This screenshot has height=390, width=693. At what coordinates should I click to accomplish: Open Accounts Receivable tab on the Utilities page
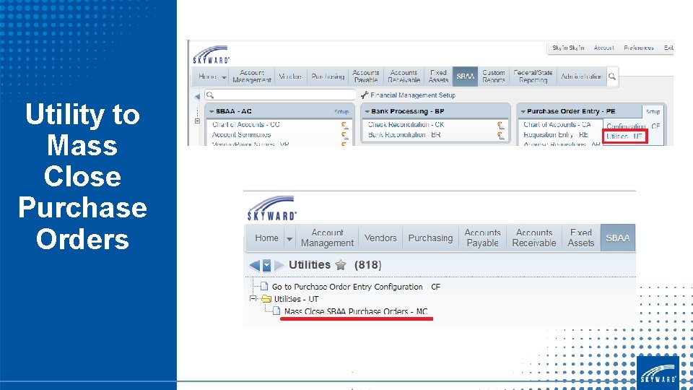534,238
